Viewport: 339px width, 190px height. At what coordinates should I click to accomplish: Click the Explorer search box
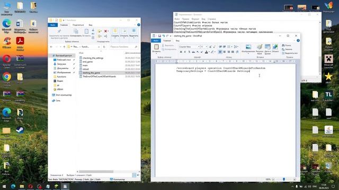(123, 47)
